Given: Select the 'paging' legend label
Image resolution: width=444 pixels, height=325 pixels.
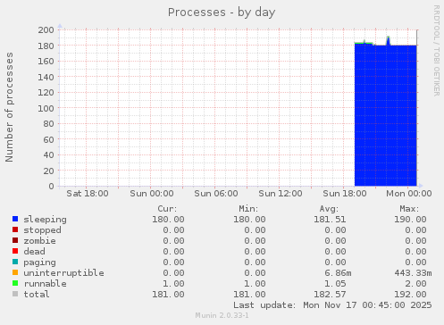Looking at the screenshot, I should [x=40, y=262].
